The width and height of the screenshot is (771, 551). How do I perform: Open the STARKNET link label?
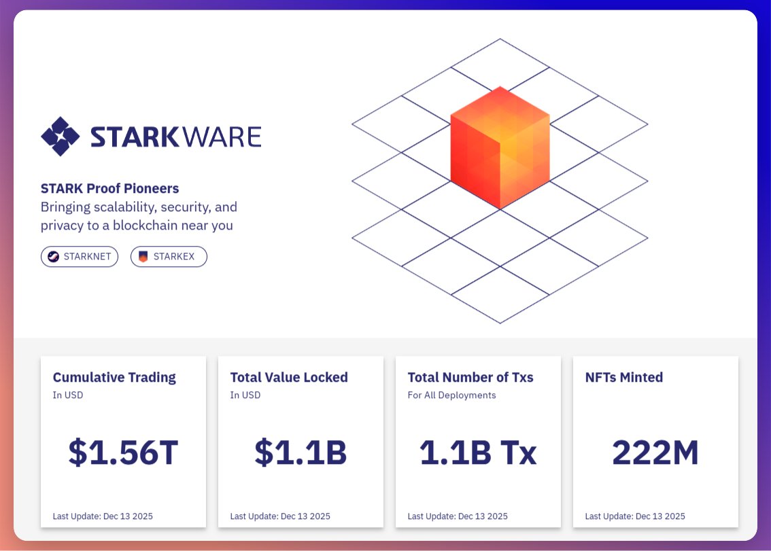87,257
